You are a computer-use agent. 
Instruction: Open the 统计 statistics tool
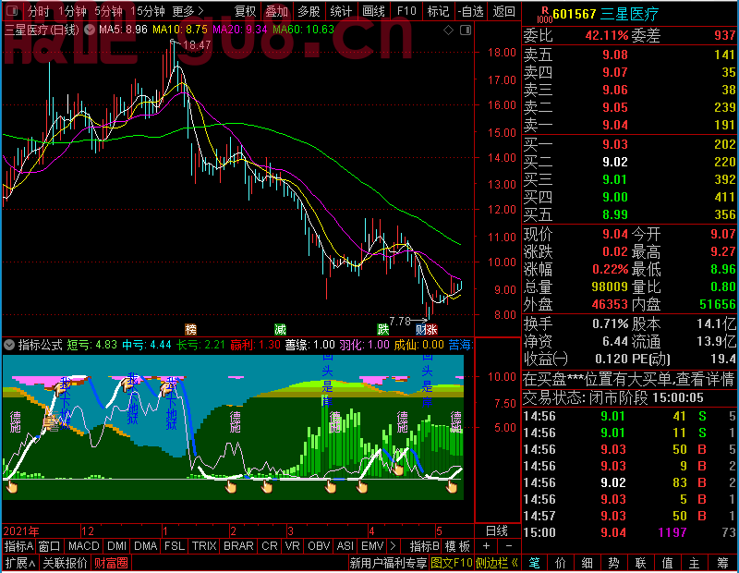pos(341,11)
